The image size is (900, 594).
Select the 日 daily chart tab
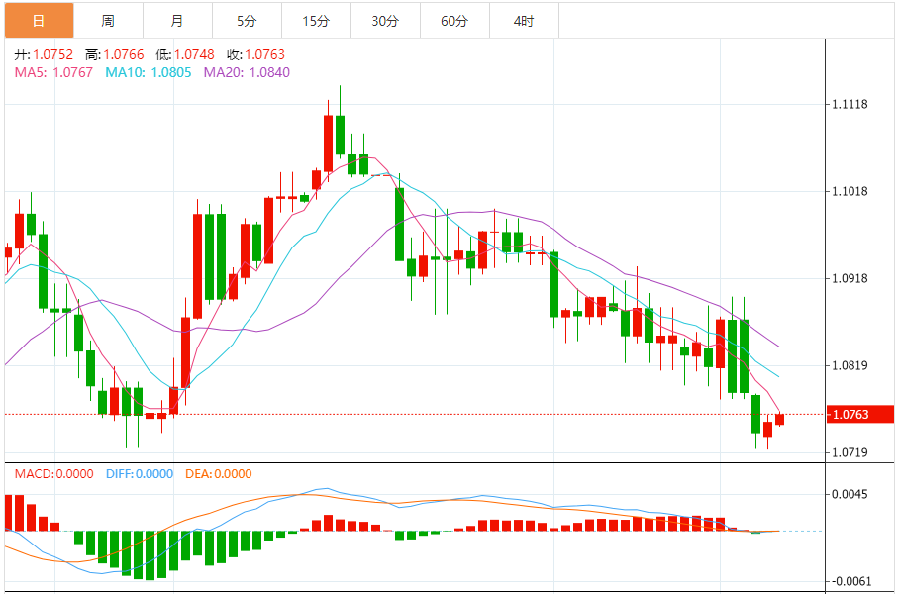[x=39, y=21]
